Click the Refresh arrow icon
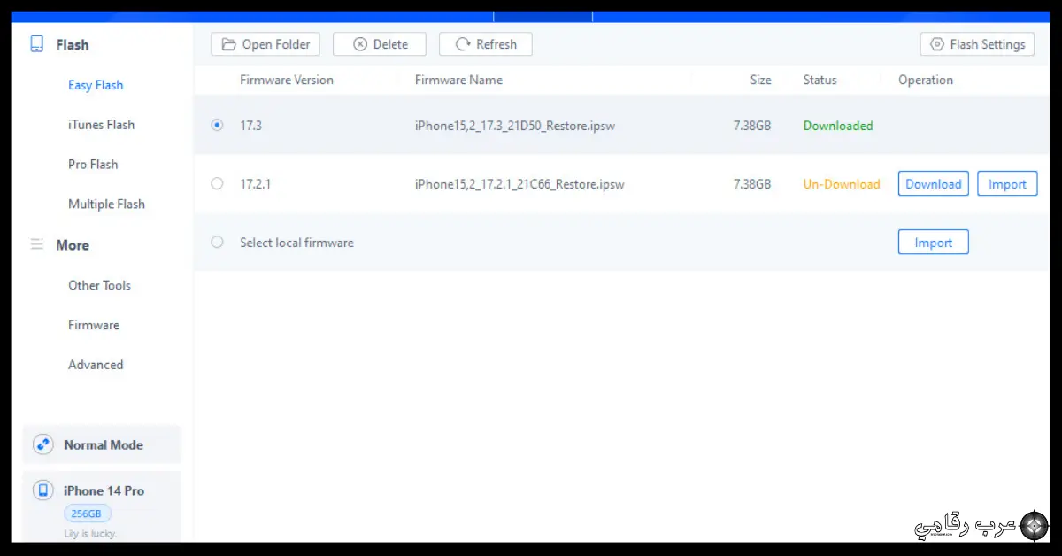Viewport: 1062px width, 556px height. click(463, 43)
